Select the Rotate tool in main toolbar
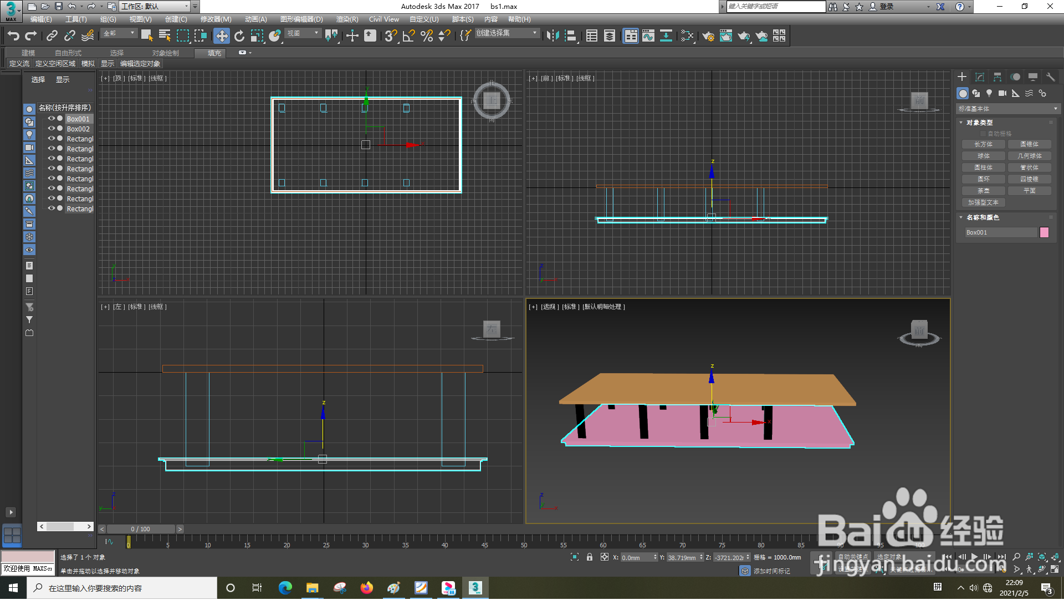 pyautogui.click(x=239, y=36)
